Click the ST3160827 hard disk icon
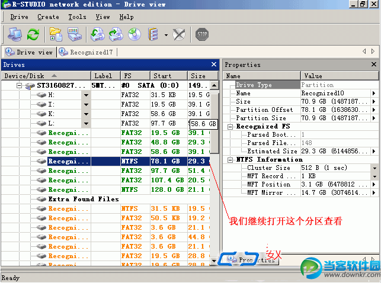Image resolution: width=381 pixels, height=283 pixels. 30,85
